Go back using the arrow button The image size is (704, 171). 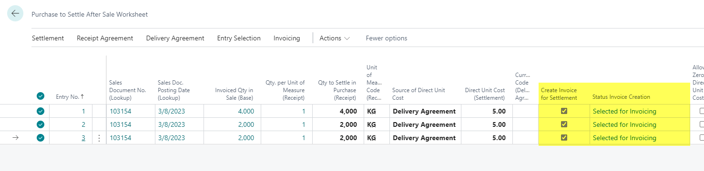[x=15, y=14]
